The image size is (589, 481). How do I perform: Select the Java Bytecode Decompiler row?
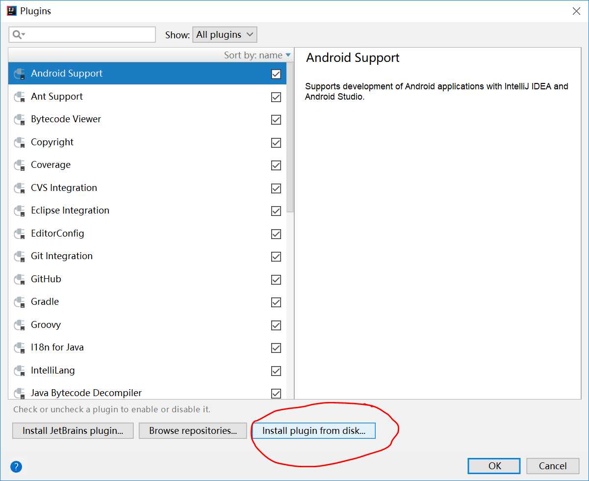click(147, 391)
